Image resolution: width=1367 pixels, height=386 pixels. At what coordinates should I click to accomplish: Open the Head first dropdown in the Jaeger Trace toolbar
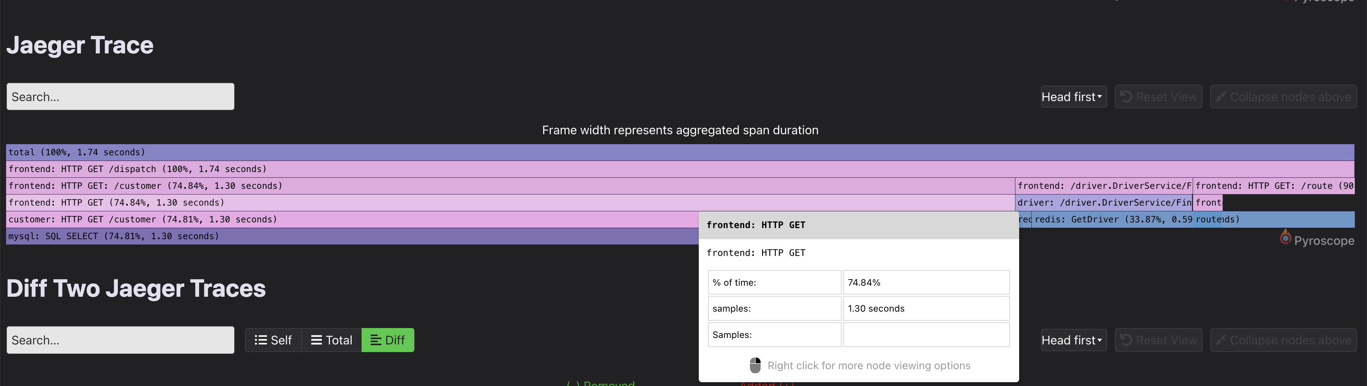(x=1073, y=96)
